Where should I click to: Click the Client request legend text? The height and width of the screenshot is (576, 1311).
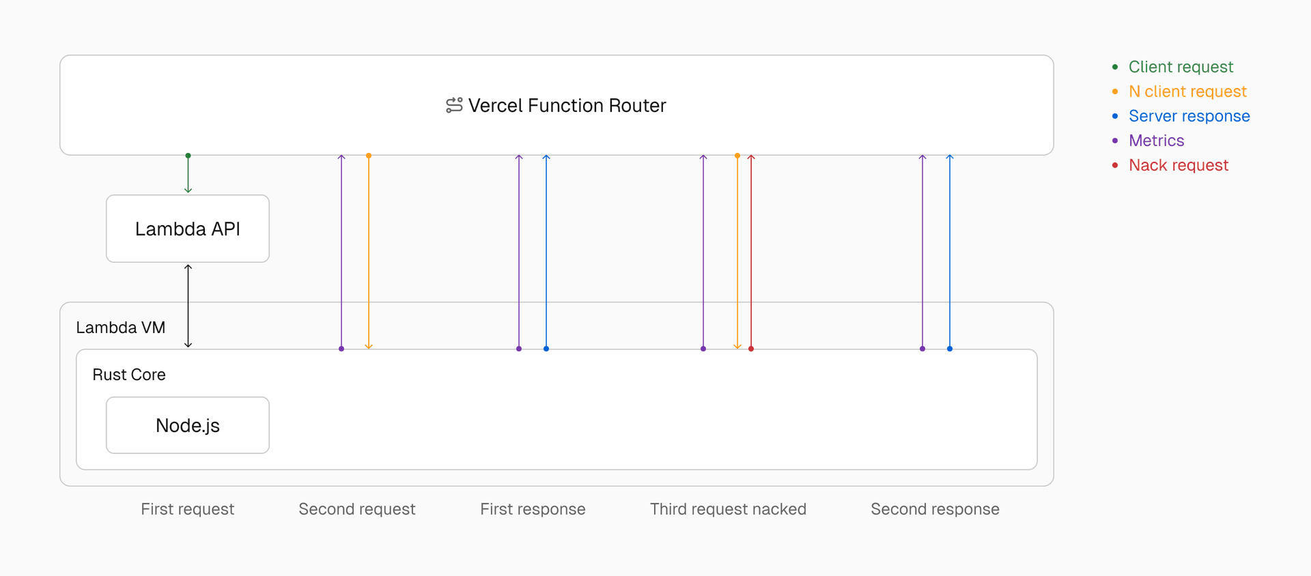[x=1181, y=67]
